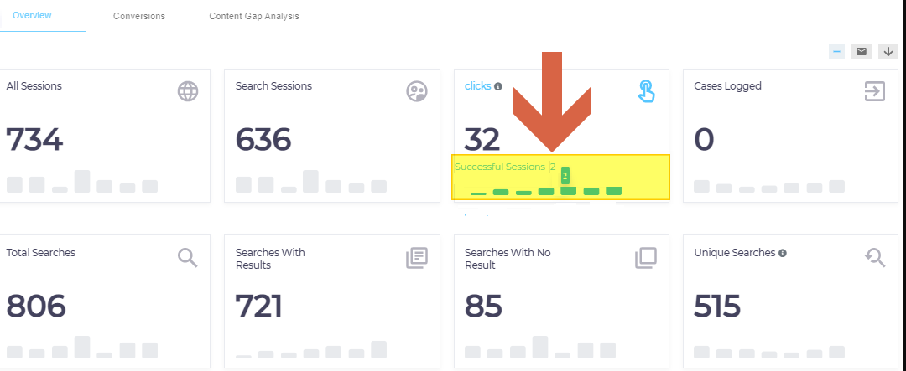Click the download arrow icon button
Image resolution: width=906 pixels, height=371 pixels.
tap(888, 52)
